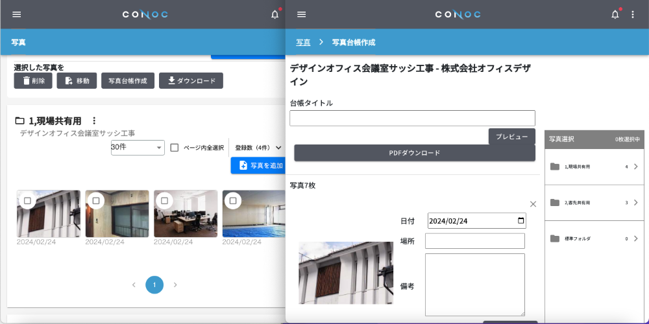The width and height of the screenshot is (649, 324).
Task: Click 写真台帳作成 button
Action: (x=128, y=80)
